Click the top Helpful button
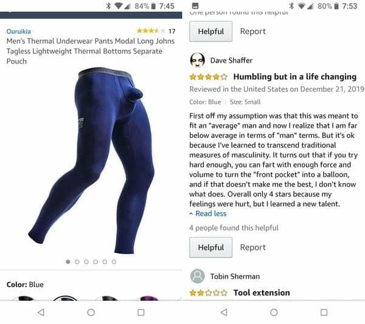The height and width of the screenshot is (324, 365). 210,31
